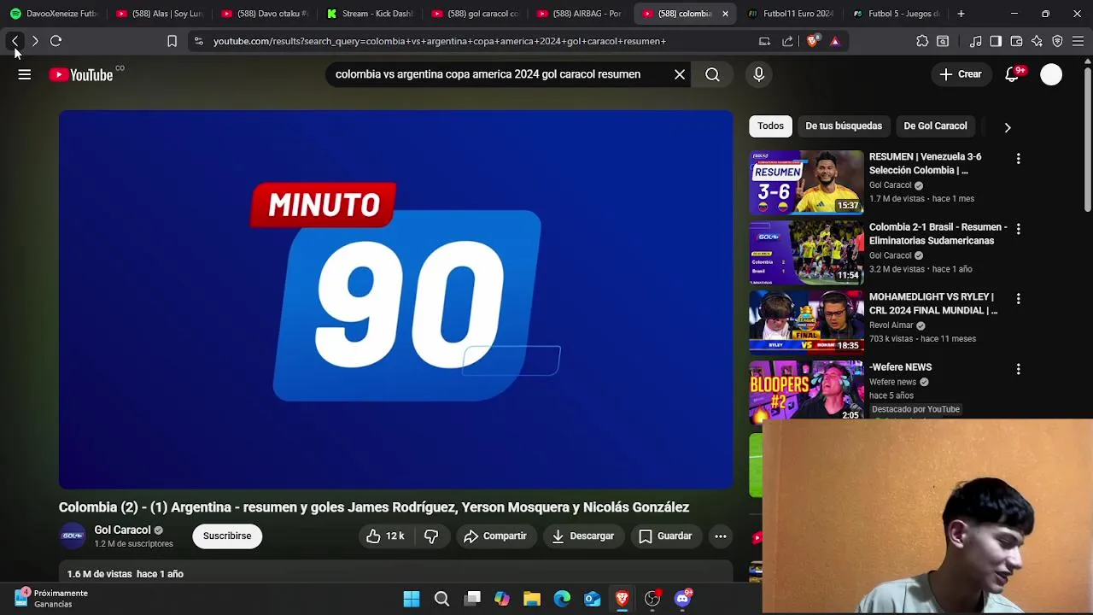Screen dimensions: 1093x615
Task: Start voice search with the microphone
Action: [758, 74]
